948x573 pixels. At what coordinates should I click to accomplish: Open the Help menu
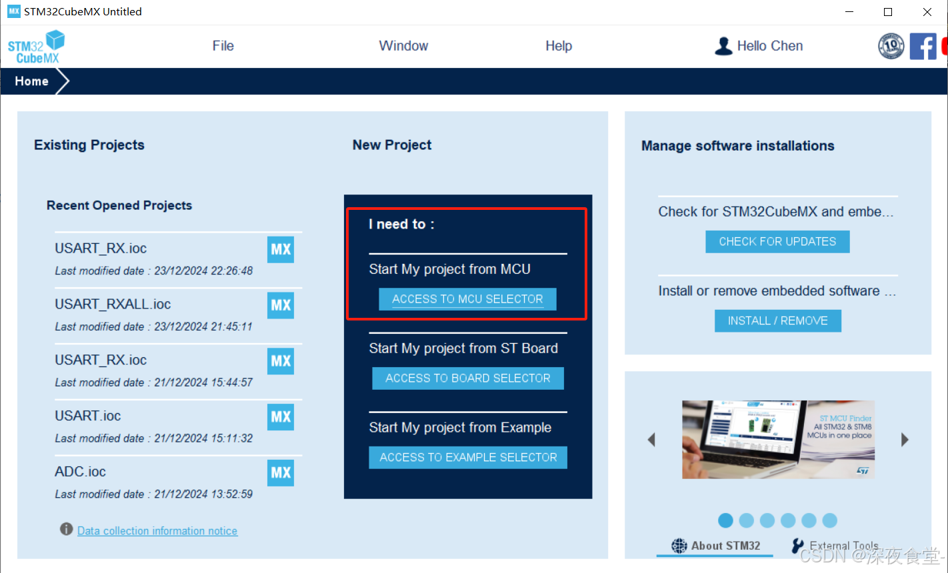pyautogui.click(x=559, y=46)
